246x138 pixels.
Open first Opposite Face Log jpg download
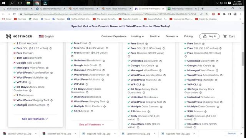pos(97,134)
